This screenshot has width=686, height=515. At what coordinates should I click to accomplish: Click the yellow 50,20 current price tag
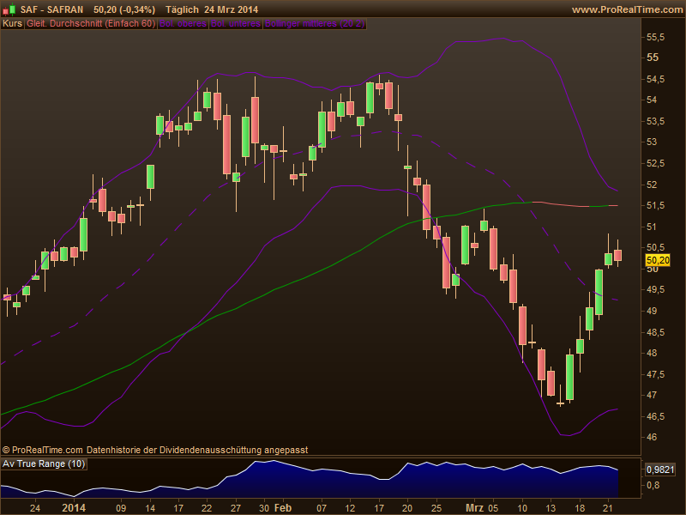658,261
